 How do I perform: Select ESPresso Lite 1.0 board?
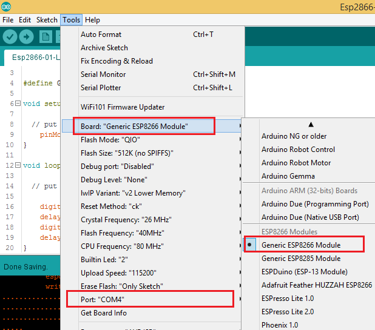(x=309, y=299)
